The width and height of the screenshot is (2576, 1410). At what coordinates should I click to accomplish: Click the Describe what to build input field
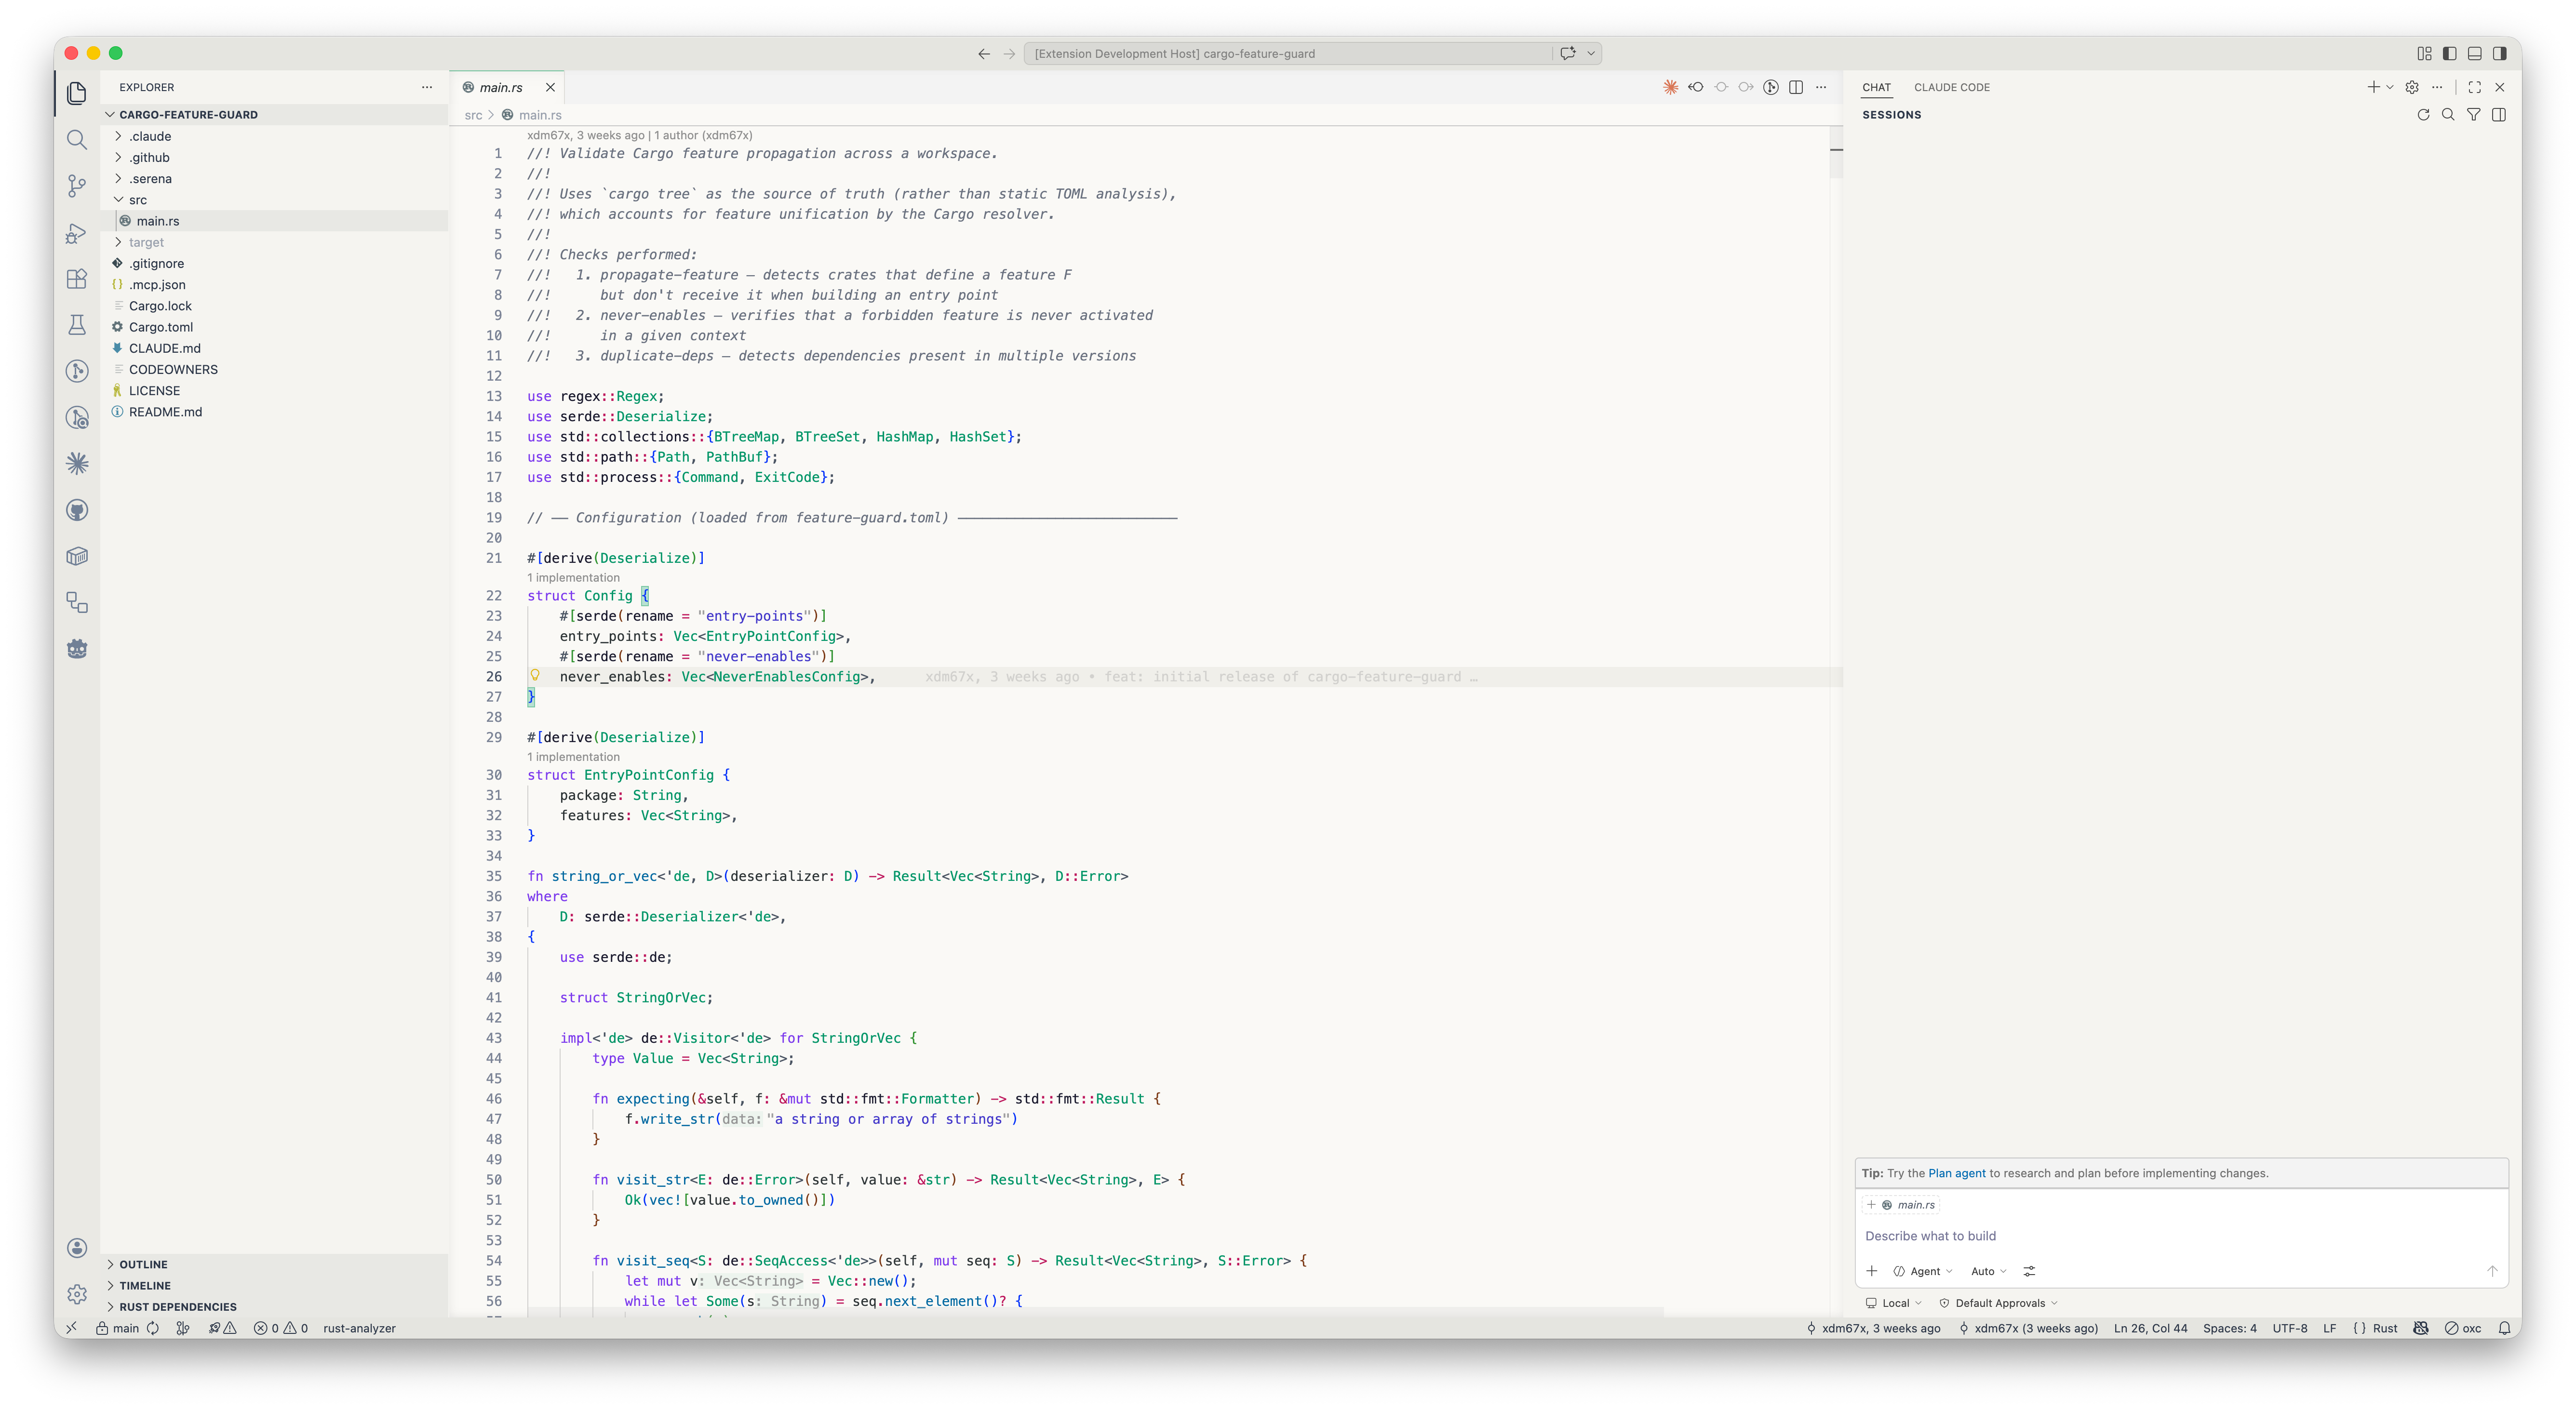tap(1932, 1236)
